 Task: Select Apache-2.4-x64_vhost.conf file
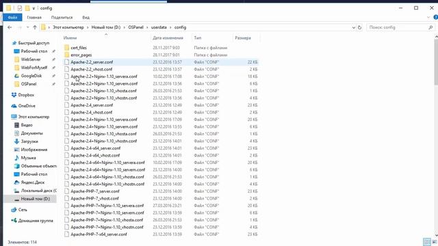click(x=95, y=155)
